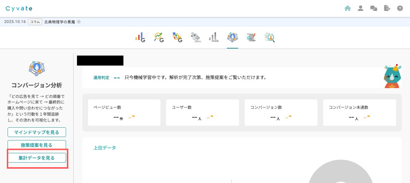The image size is (410, 183).
Task: Open the help question mark icon
Action: point(400,8)
